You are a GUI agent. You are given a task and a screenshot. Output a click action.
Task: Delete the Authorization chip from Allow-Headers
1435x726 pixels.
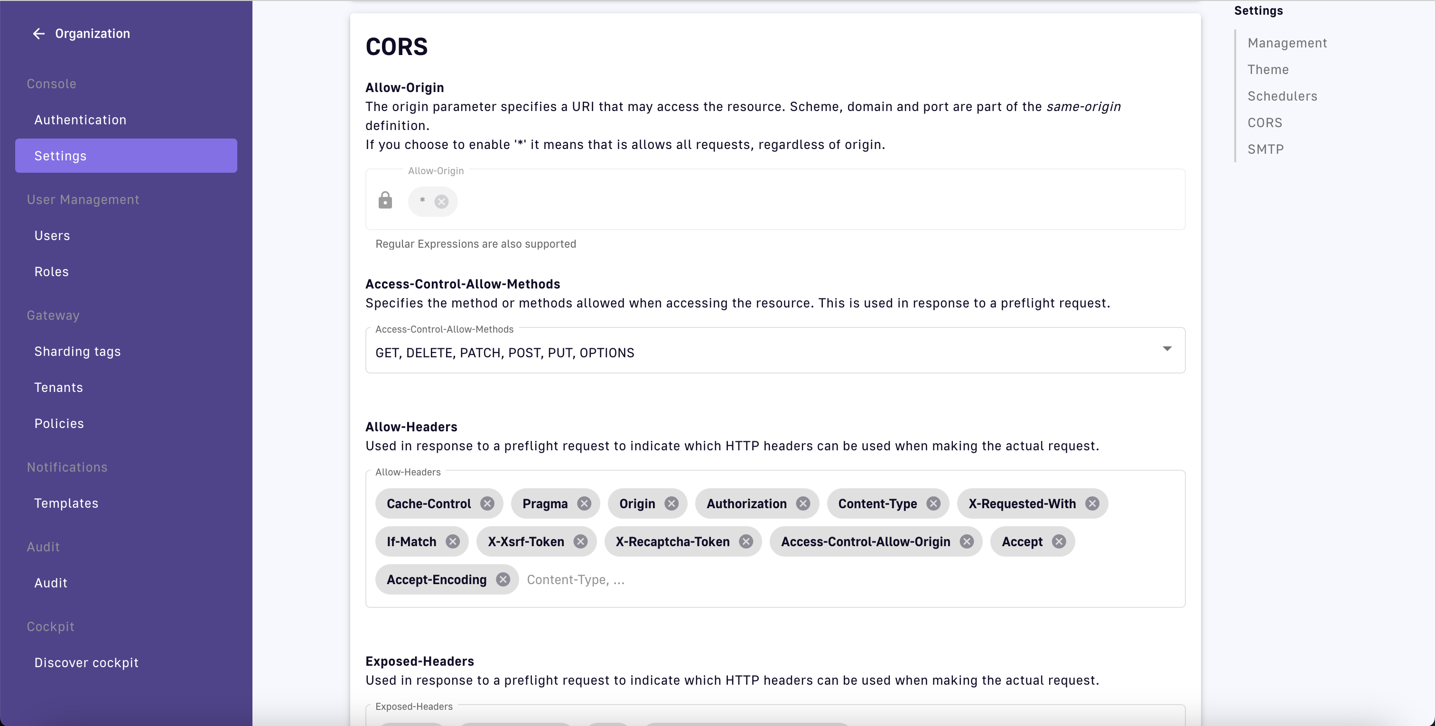803,503
